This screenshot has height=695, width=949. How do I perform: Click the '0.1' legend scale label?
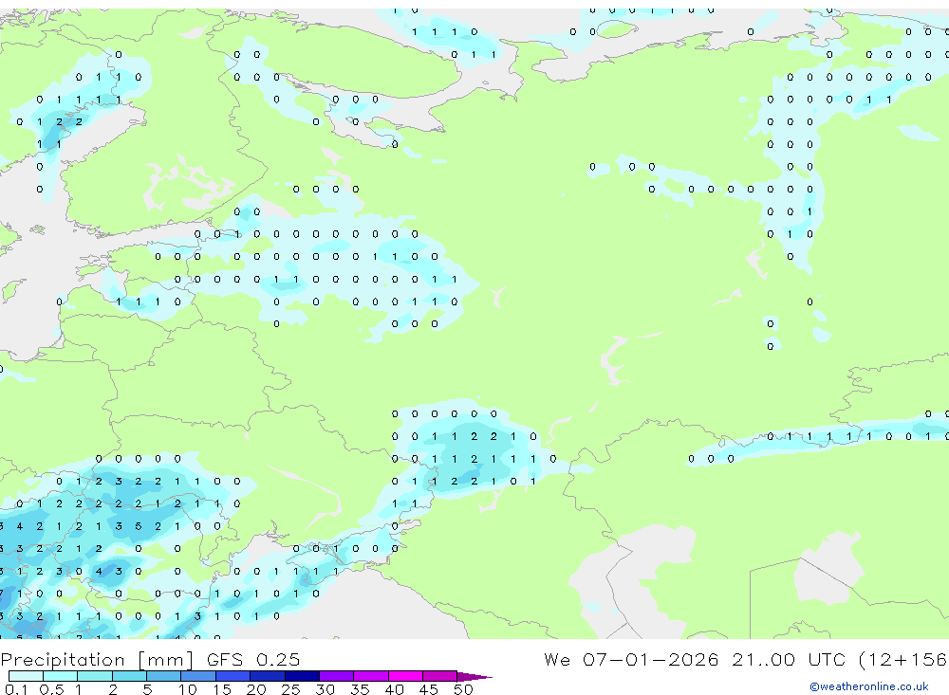click(16, 689)
